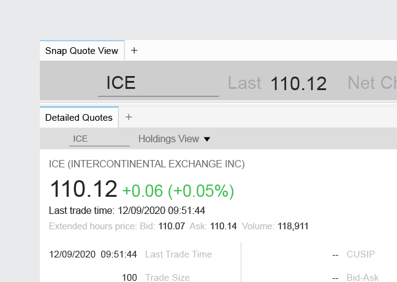Click the arrow next to Holdings View
Screen dimensions: 397x282
(x=206, y=139)
